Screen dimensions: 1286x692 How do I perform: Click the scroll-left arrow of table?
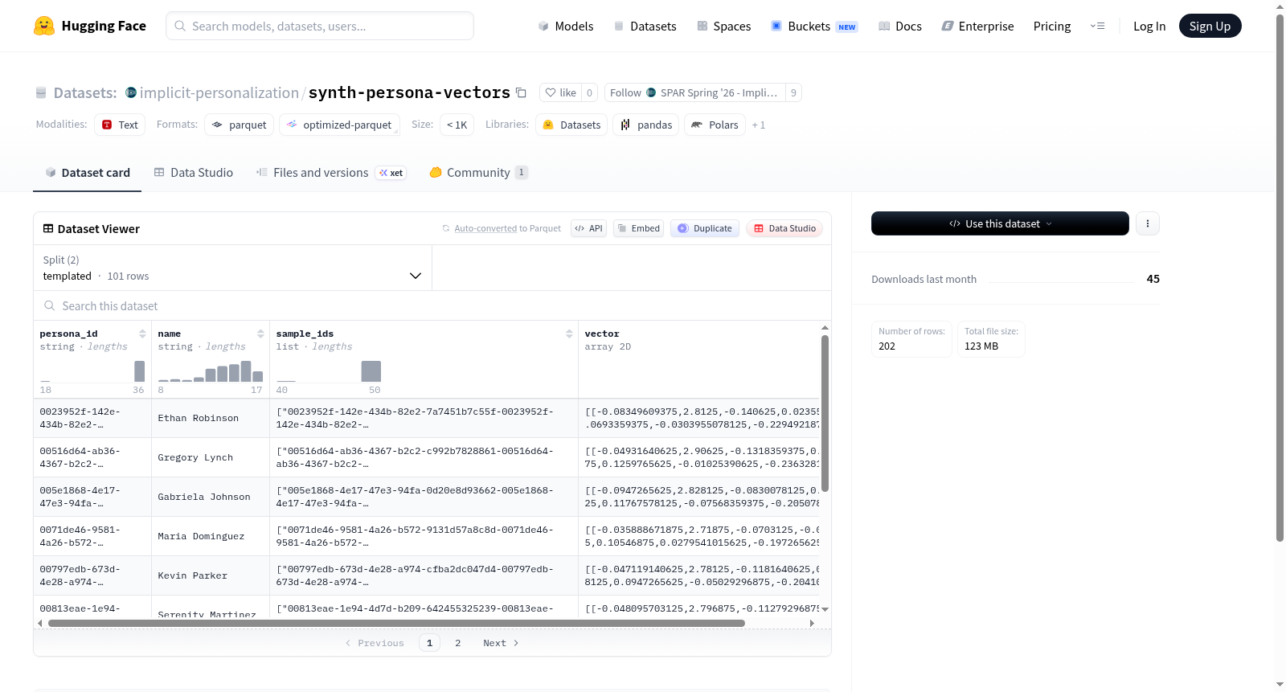(x=40, y=623)
